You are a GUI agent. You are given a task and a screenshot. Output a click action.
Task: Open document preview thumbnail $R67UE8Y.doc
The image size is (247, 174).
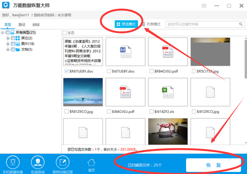pyautogui.click(x=83, y=52)
